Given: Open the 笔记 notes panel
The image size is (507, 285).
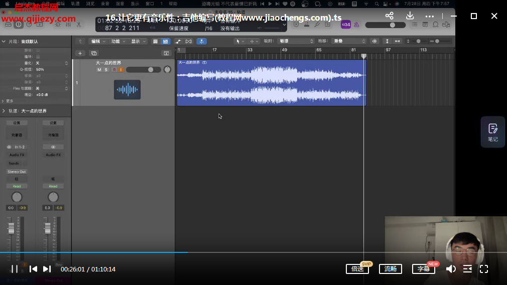Looking at the screenshot, I should coord(493,132).
